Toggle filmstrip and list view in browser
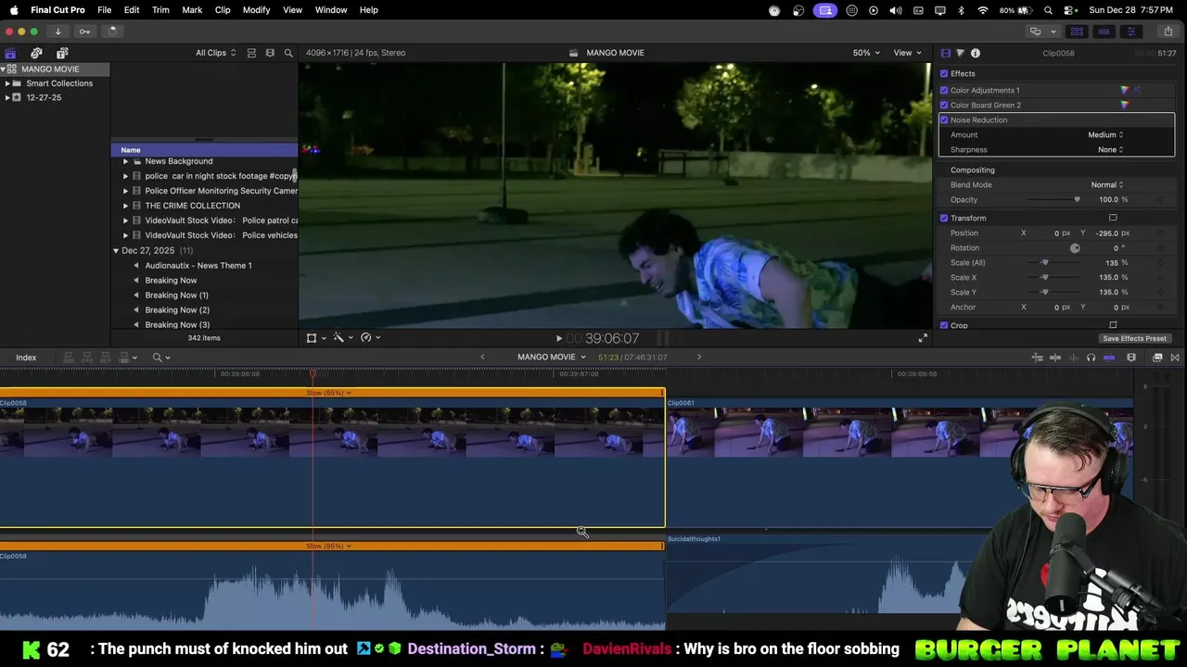 coord(251,53)
